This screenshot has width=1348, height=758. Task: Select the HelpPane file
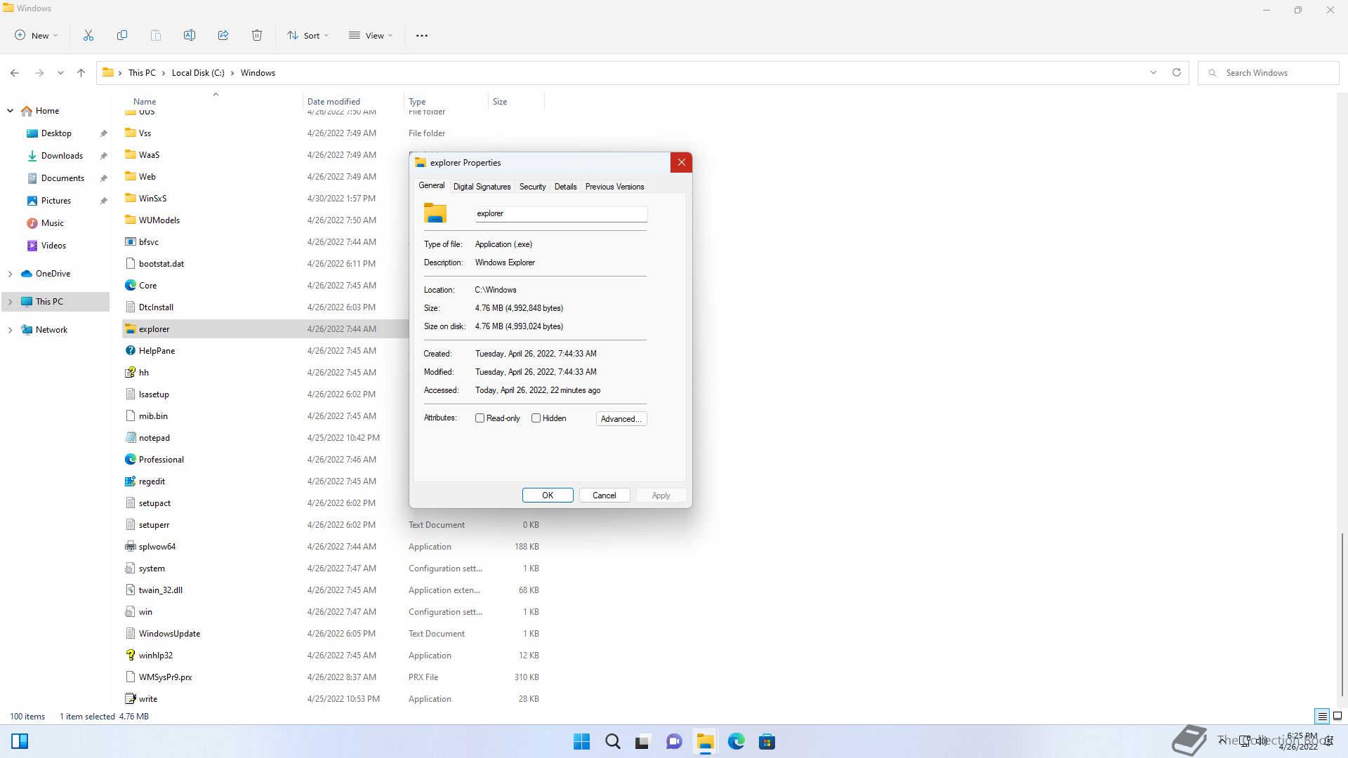click(157, 351)
